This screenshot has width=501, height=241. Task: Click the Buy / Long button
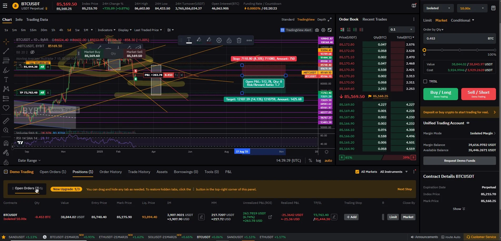coord(441,94)
